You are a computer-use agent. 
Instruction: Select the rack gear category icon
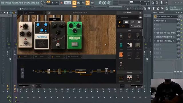pyautogui.click(x=139, y=22)
